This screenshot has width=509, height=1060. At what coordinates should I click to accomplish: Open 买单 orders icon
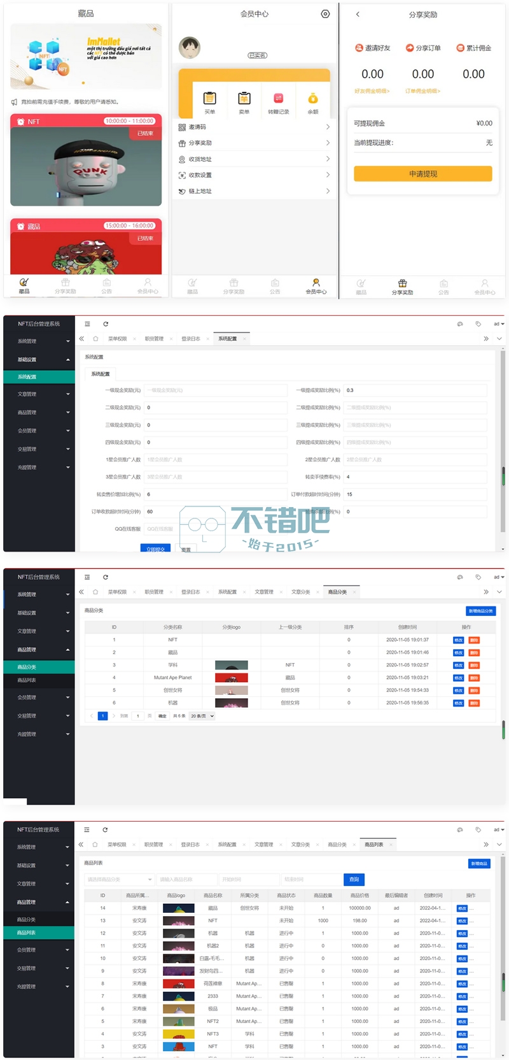[209, 99]
